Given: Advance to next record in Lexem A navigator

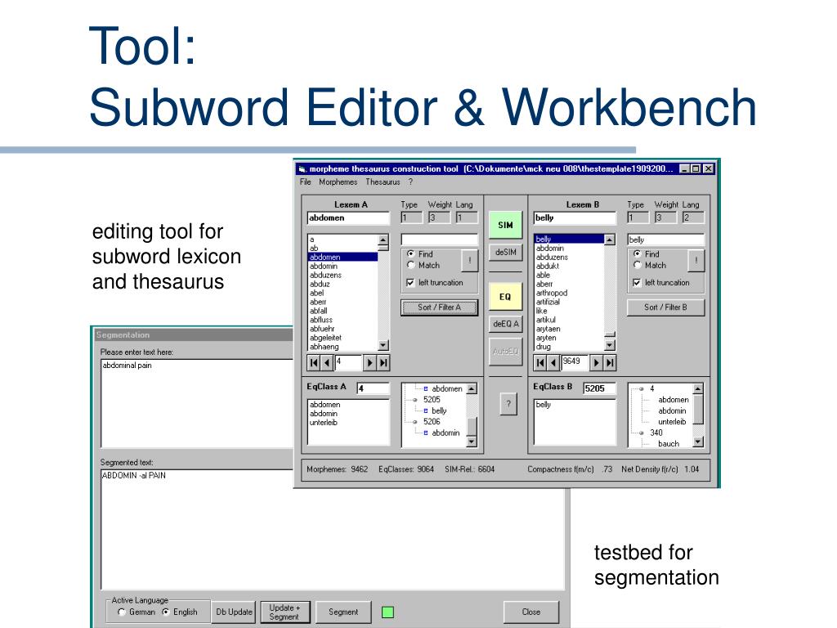Looking at the screenshot, I should (369, 362).
